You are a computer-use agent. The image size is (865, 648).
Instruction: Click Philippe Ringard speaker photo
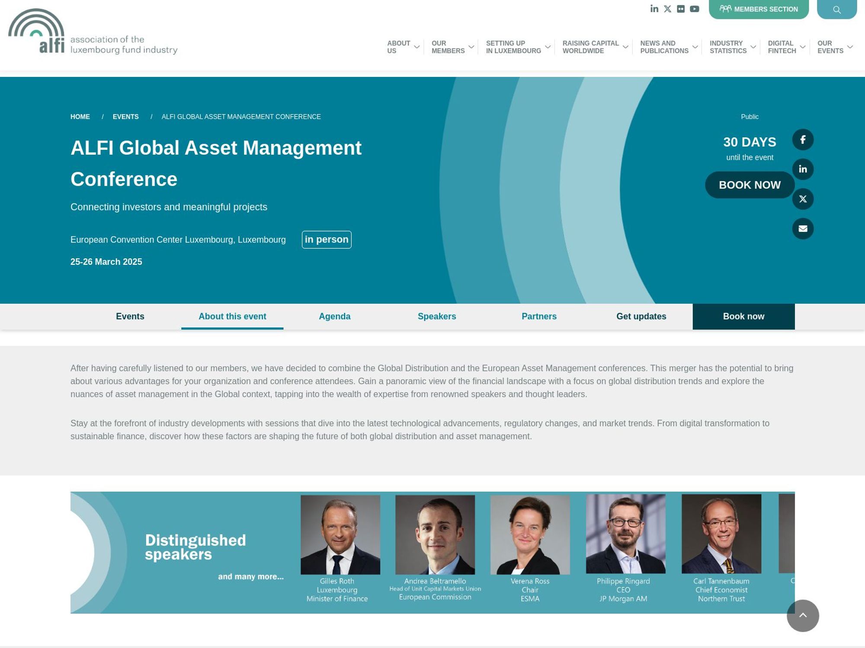pyautogui.click(x=626, y=534)
